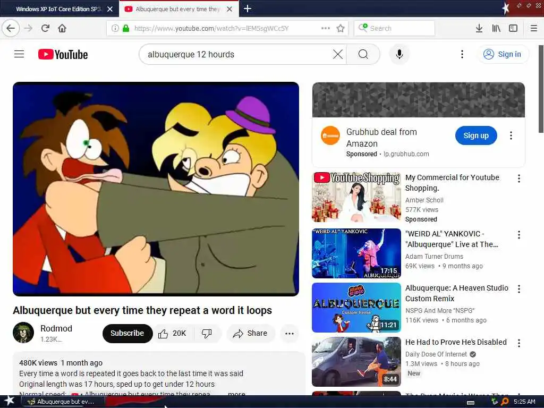The width and height of the screenshot is (544, 408).
Task: Bookmark this page with the star icon
Action: point(341,29)
